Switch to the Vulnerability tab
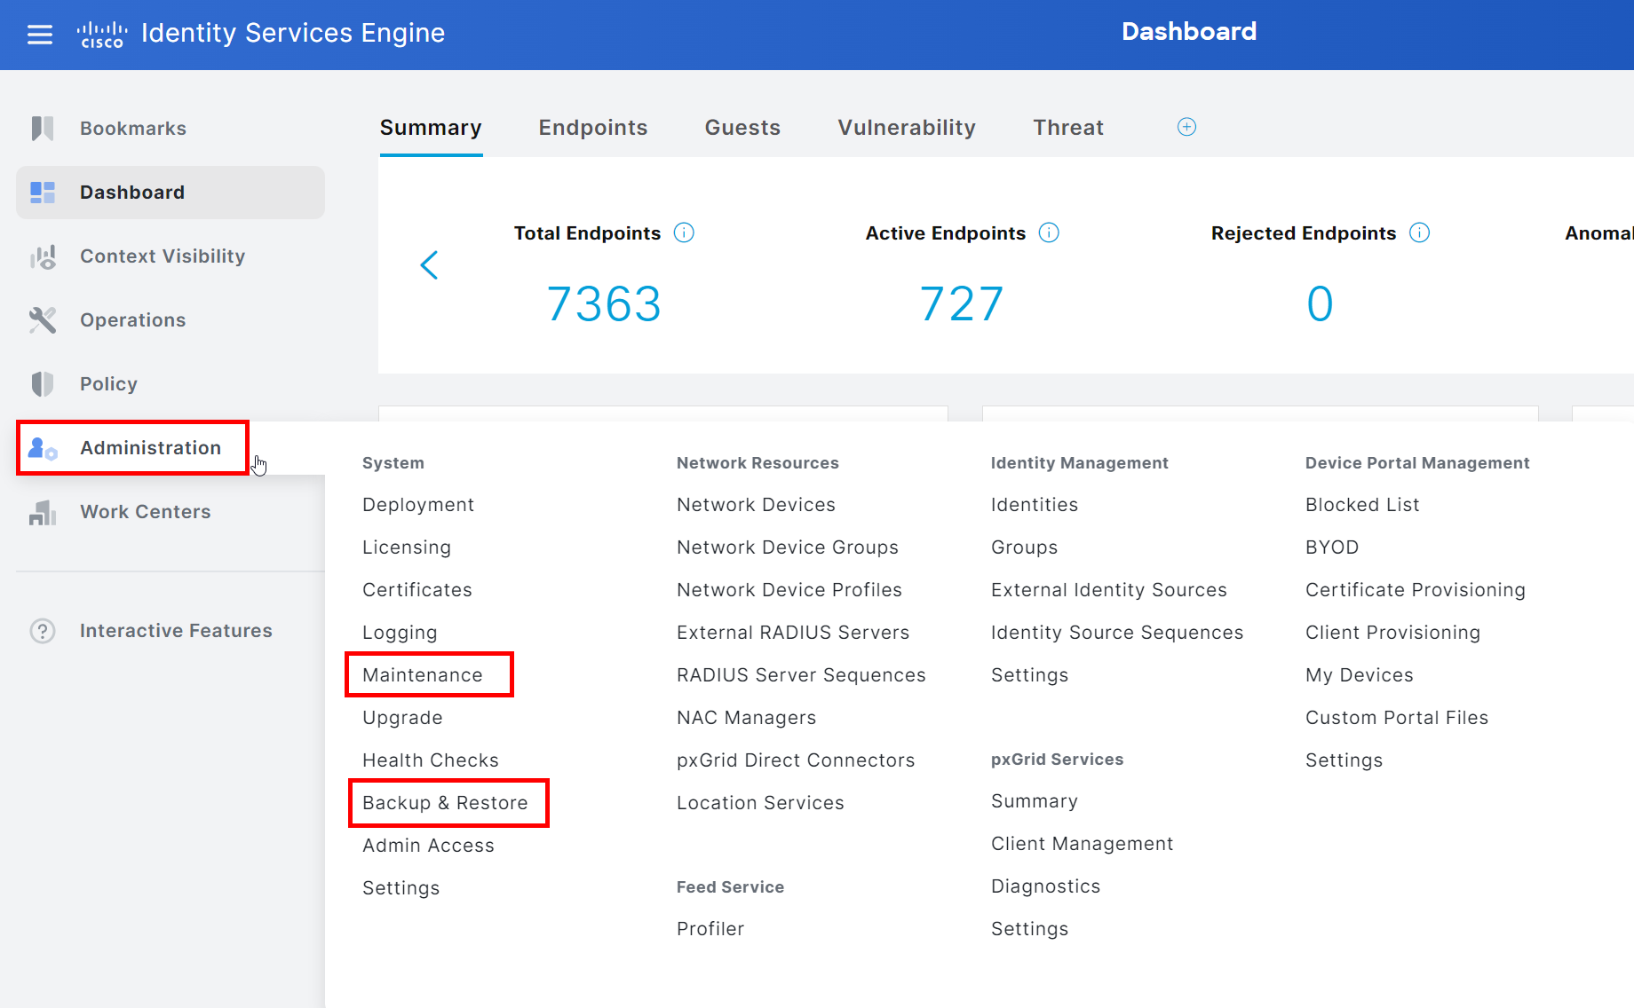 [x=906, y=128]
